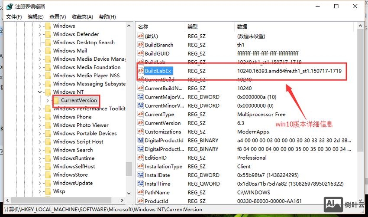Open the 查看(V) menu
Screen dimensions: 368x217
pos(58,17)
